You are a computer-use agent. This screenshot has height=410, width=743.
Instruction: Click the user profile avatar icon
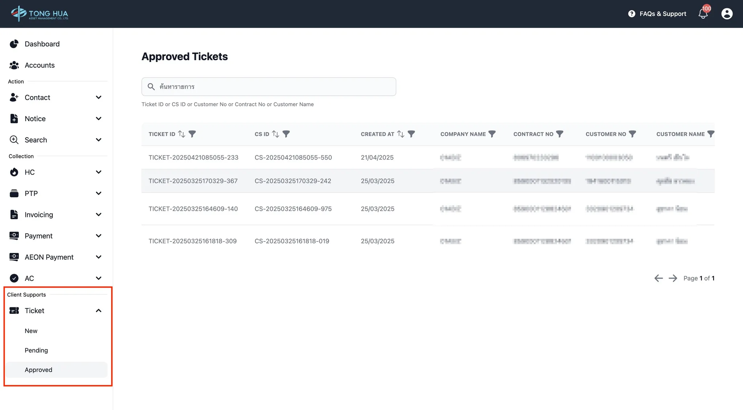pos(727,14)
